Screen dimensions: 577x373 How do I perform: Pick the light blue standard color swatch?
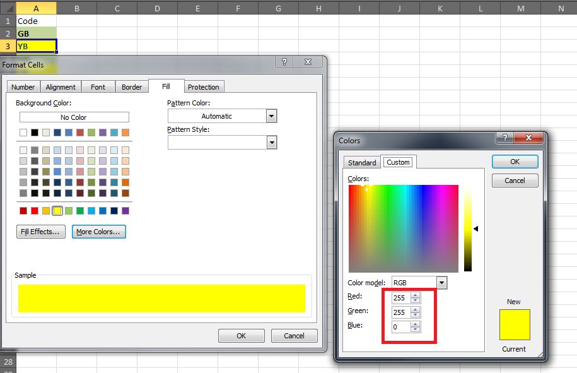pyautogui.click(x=91, y=211)
